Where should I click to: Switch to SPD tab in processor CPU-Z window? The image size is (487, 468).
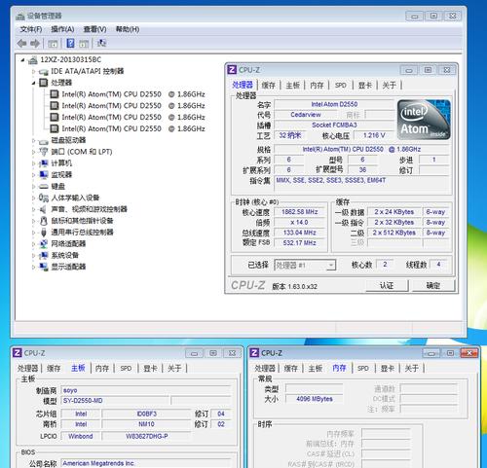point(341,86)
